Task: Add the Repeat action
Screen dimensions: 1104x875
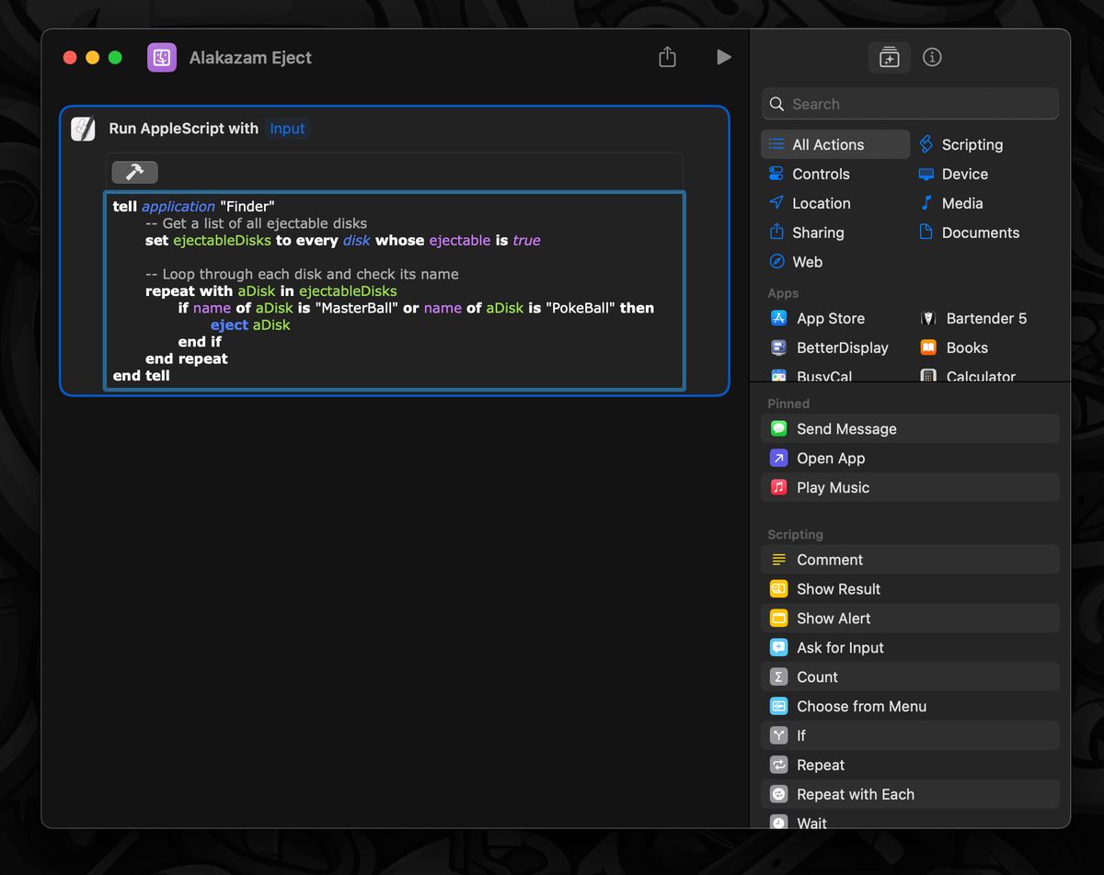Action: pyautogui.click(x=910, y=765)
